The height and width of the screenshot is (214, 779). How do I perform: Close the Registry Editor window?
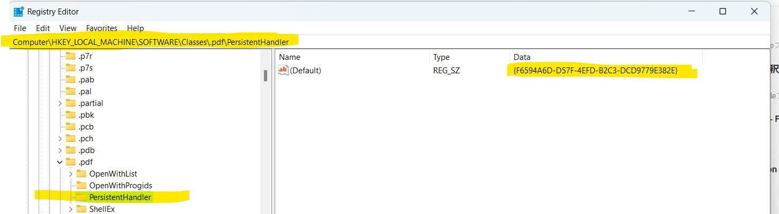point(754,11)
